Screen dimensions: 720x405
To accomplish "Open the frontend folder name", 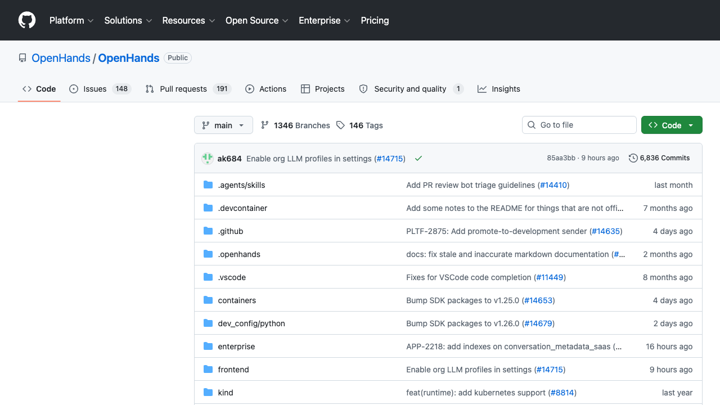I will 233,370.
